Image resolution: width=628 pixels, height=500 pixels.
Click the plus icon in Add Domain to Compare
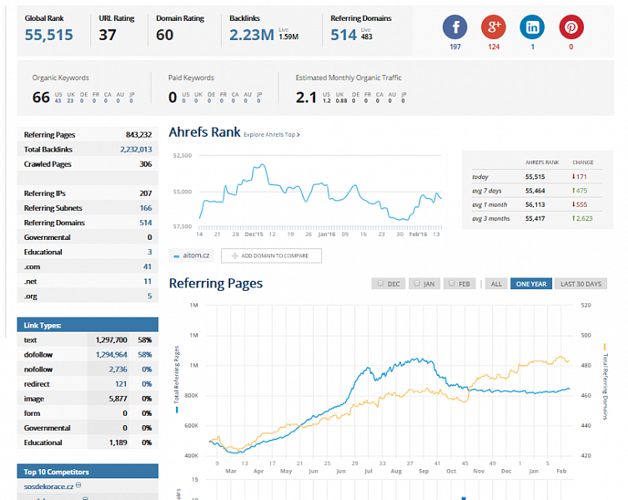(x=224, y=256)
